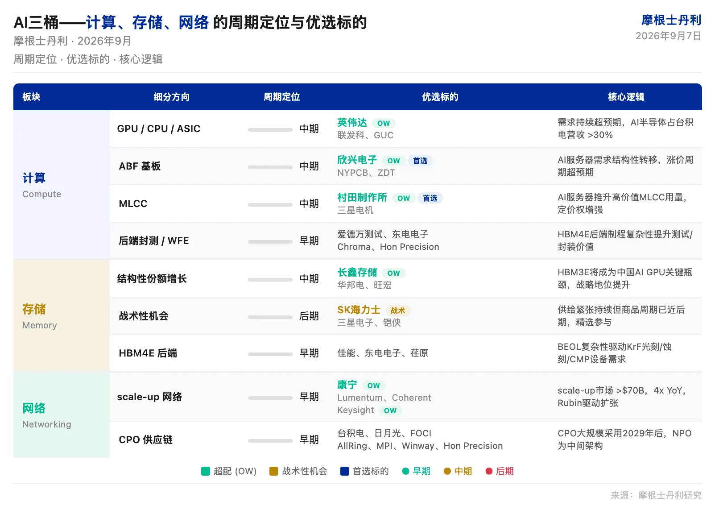
Task: Click the cycle bar in MLCC row
Action: point(270,205)
